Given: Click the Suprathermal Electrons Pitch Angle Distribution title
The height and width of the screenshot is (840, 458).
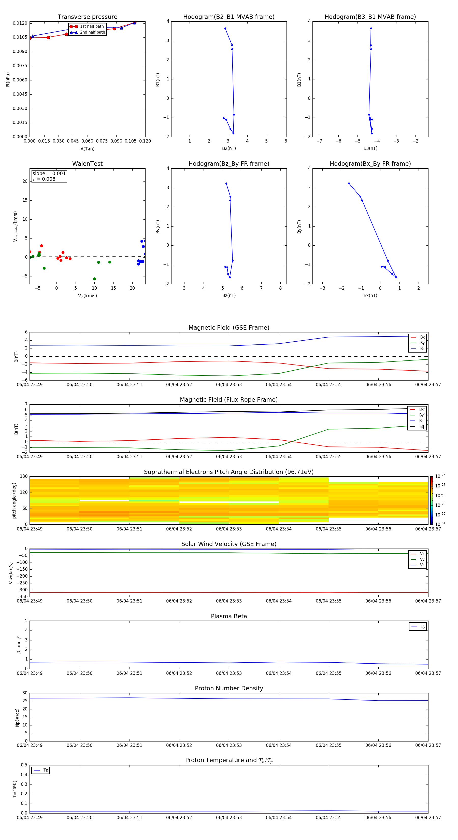Looking at the screenshot, I should [x=228, y=472].
